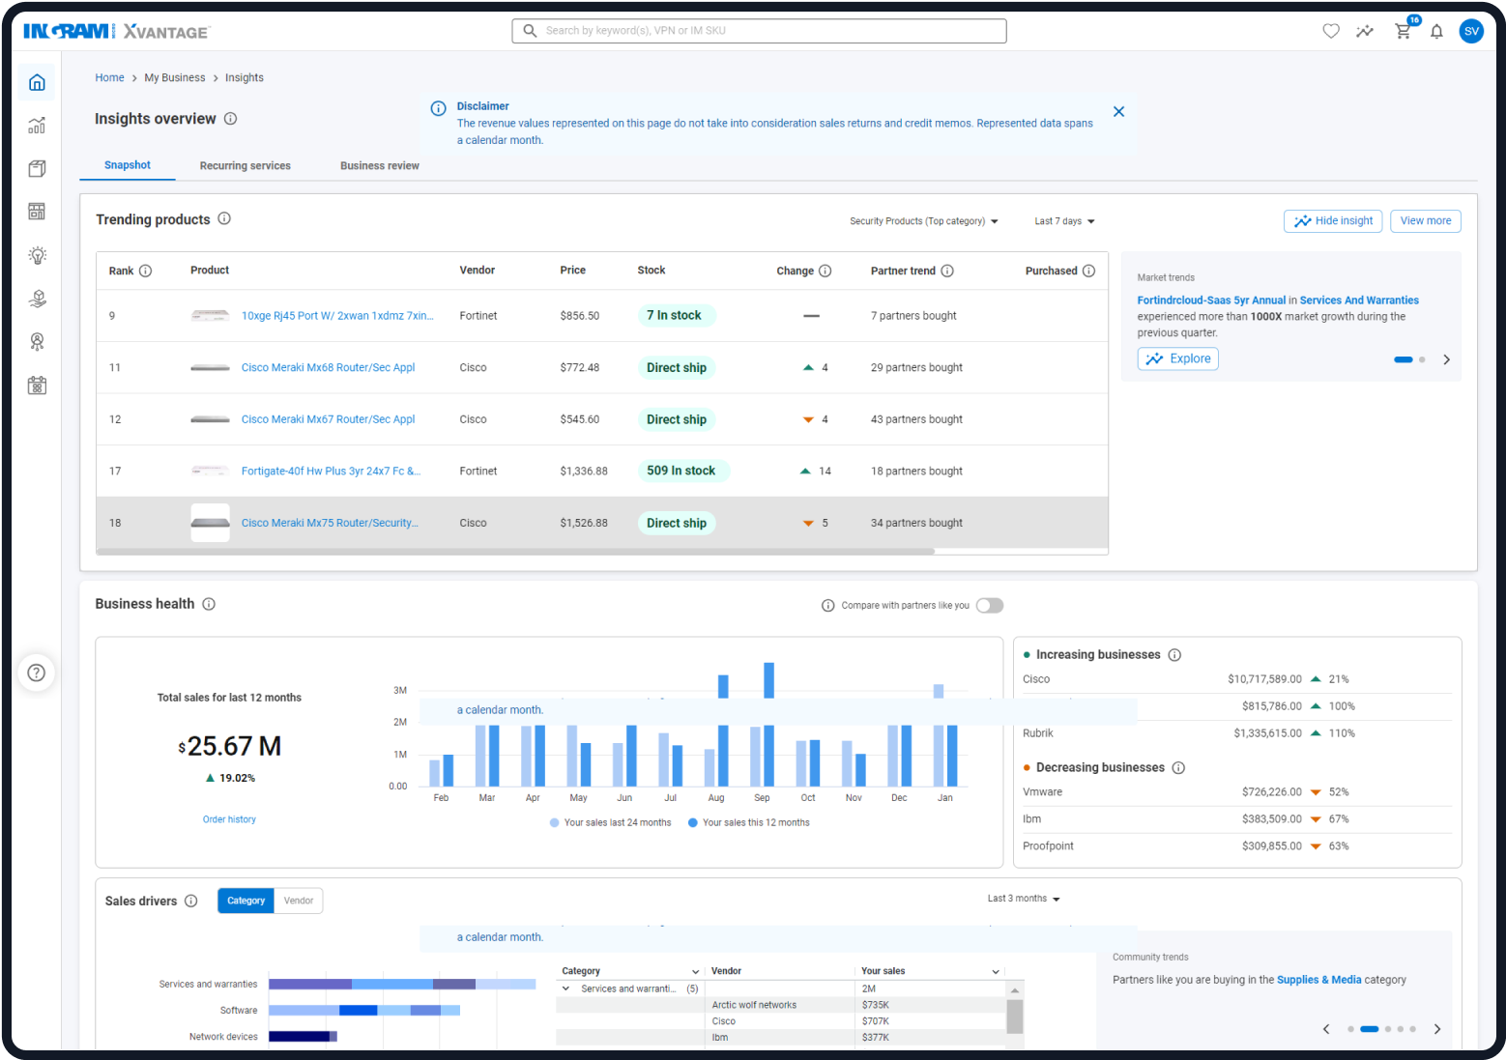Image resolution: width=1506 pixels, height=1060 pixels.
Task: Open the calendar icon in the sidebar
Action: (37, 386)
